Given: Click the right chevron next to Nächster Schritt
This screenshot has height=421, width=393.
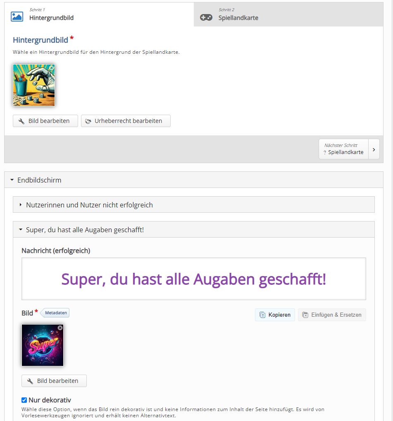Looking at the screenshot, I should (x=374, y=149).
